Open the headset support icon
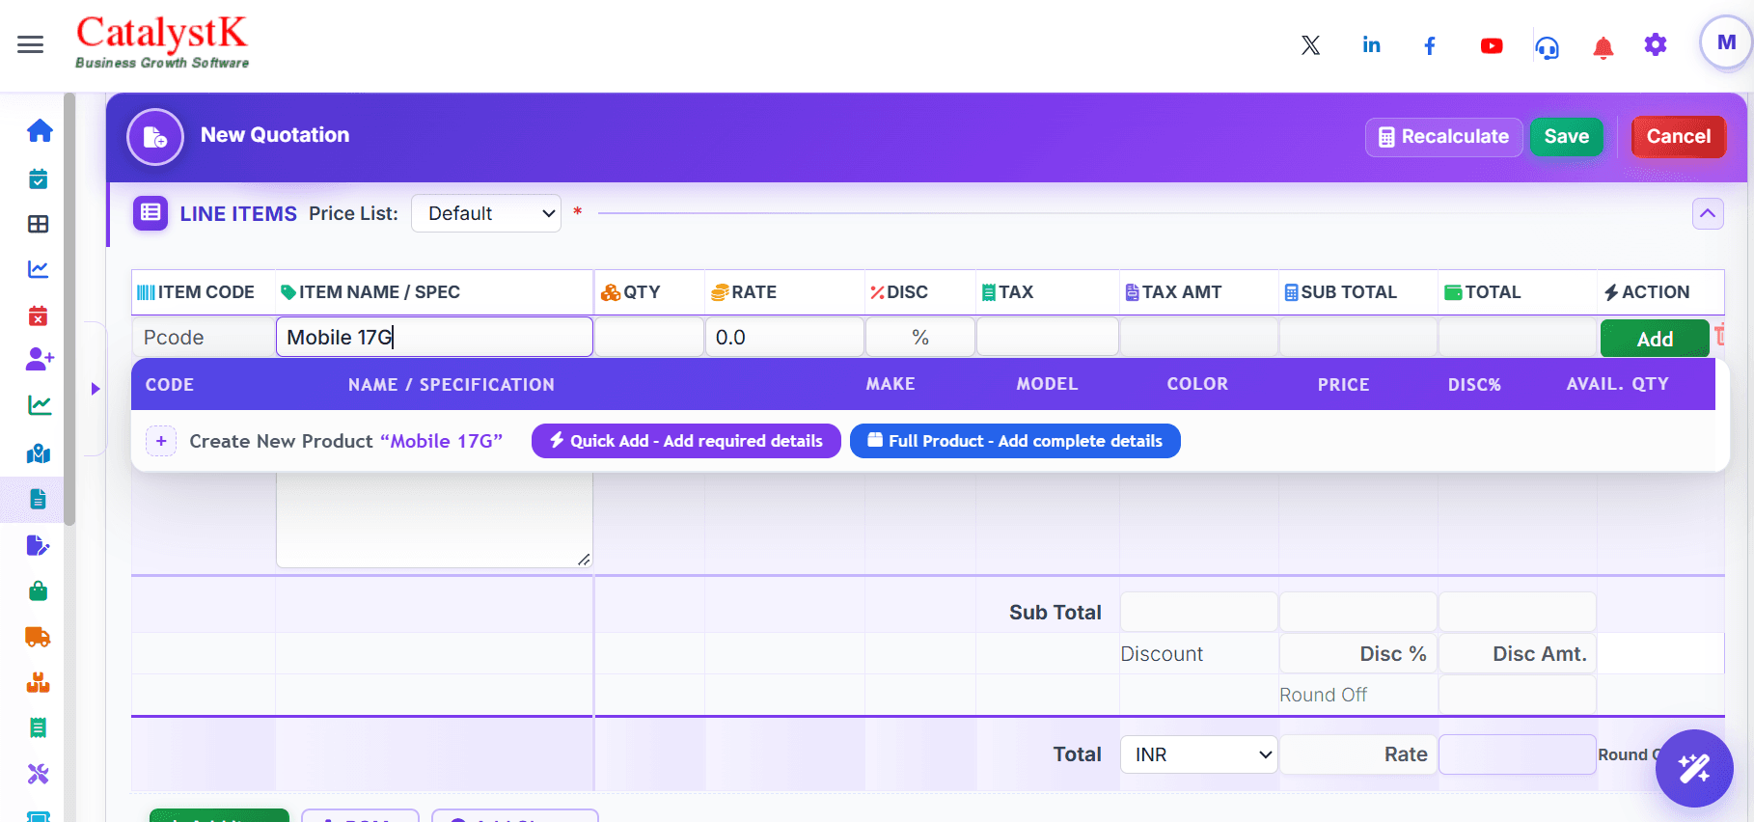1754x822 pixels. 1548,46
